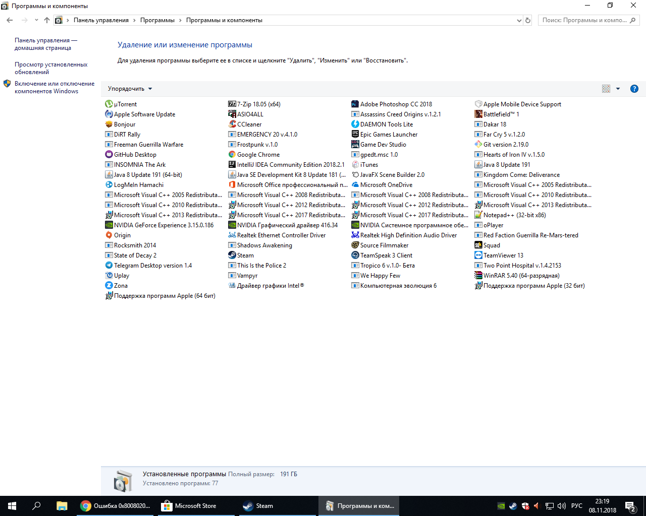This screenshot has height=516, width=646.
Task: Click the DAEMON Tools Lite icon
Action: pyautogui.click(x=355, y=124)
